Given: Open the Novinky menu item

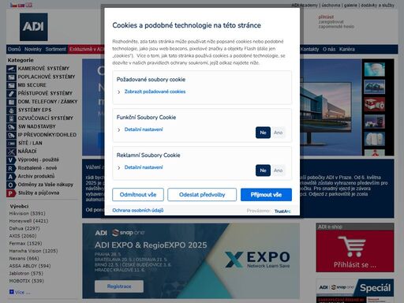Looking at the screenshot, I should click(33, 49).
